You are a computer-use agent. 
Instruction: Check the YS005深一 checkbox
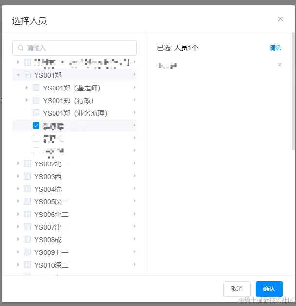click(x=27, y=201)
